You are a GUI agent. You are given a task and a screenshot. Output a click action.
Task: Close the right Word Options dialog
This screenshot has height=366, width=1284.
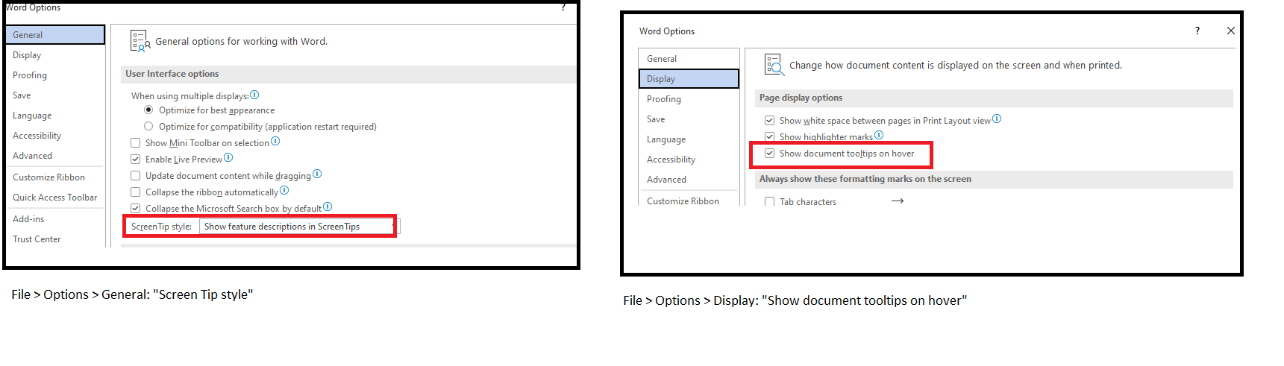click(x=1231, y=31)
